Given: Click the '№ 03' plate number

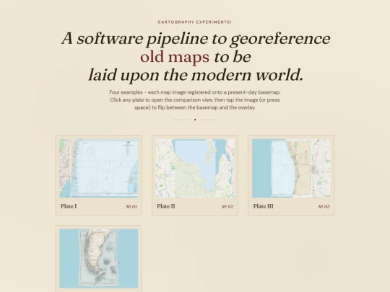Looking at the screenshot, I should 324,207.
